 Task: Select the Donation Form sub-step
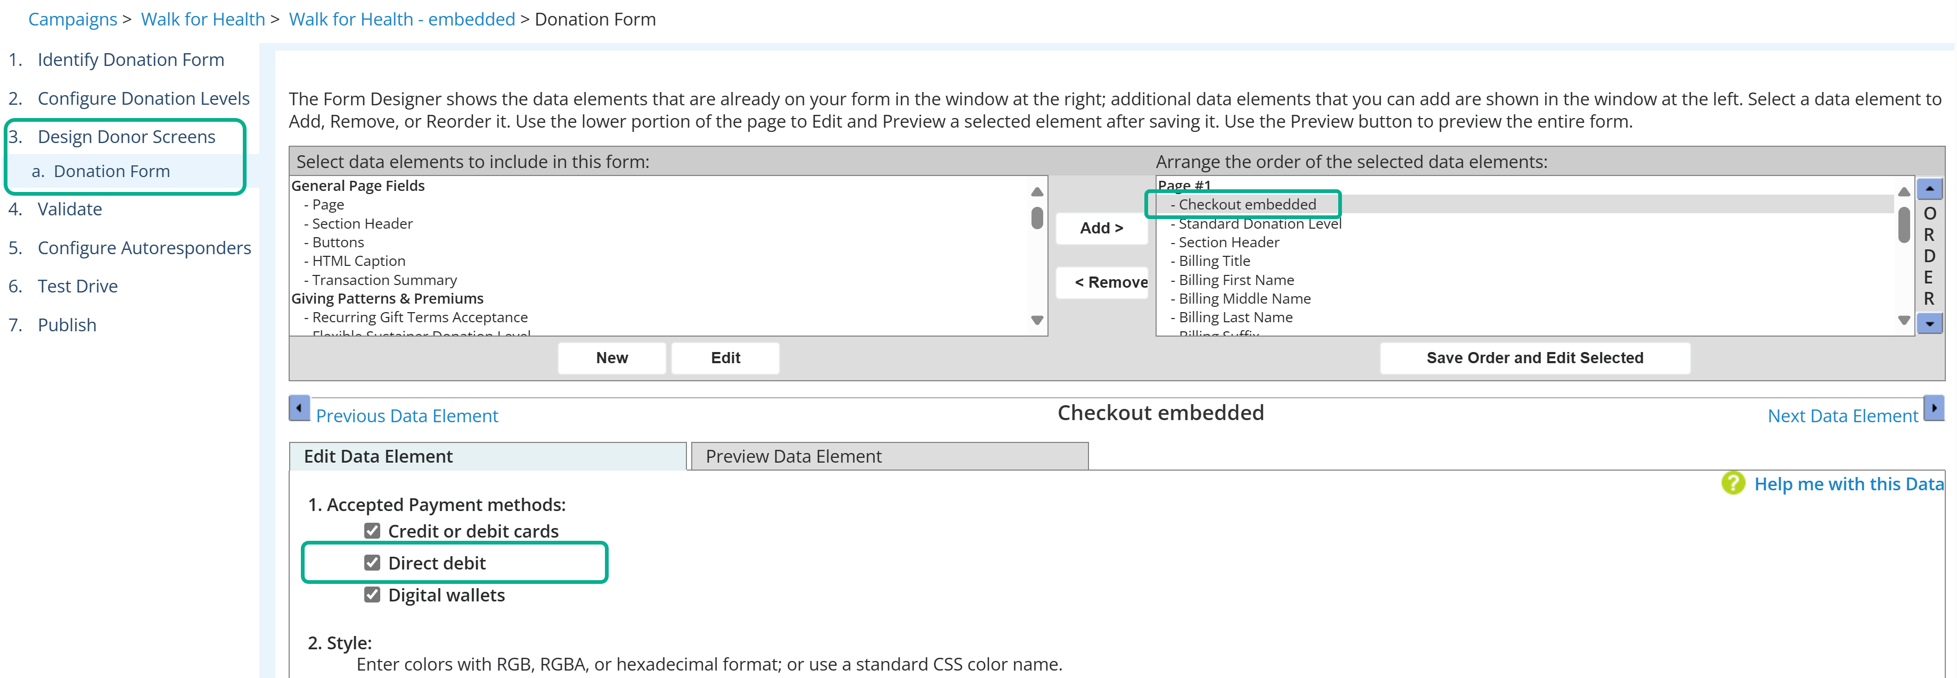click(x=112, y=171)
